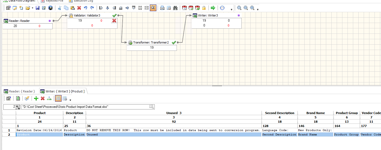
Task: Click the properties icon in the main toolbar
Action: 8,8
